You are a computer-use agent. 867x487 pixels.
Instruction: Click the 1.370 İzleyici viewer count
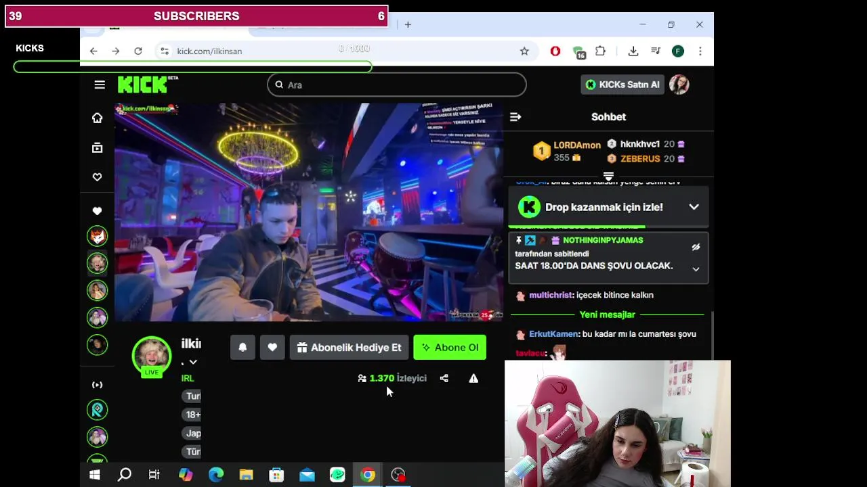tap(392, 378)
